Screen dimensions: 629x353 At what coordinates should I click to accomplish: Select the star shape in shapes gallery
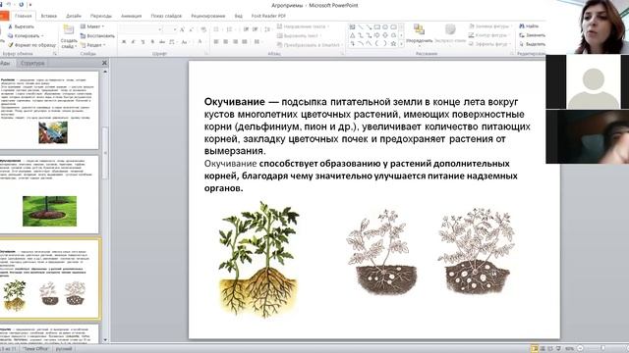393,43
